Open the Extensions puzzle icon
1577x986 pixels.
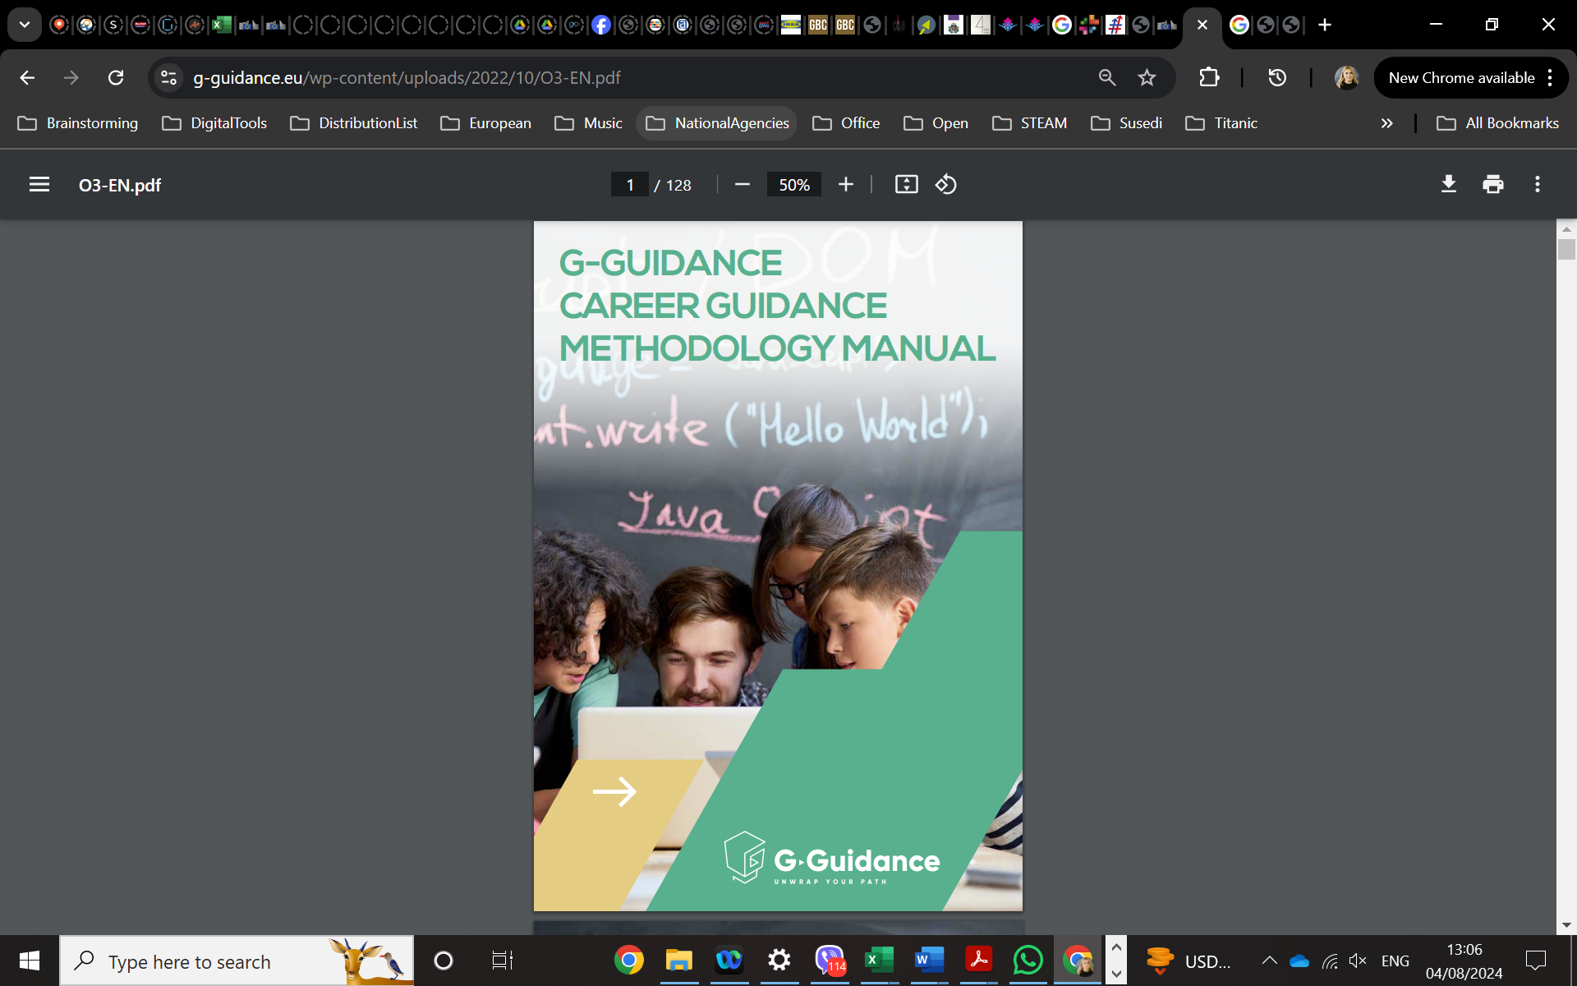1209,78
